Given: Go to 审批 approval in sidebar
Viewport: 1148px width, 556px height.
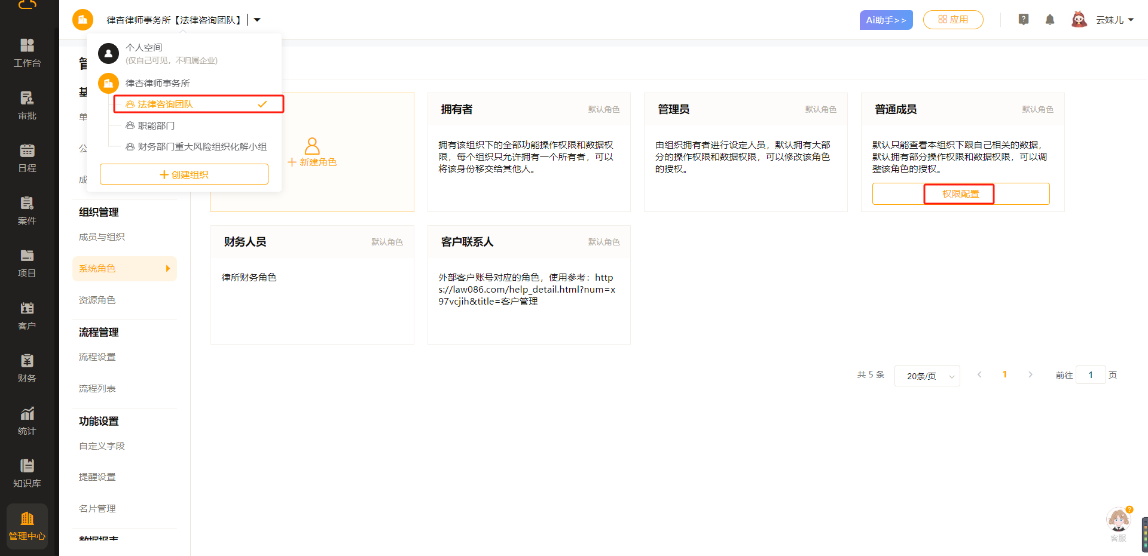Looking at the screenshot, I should tap(27, 105).
